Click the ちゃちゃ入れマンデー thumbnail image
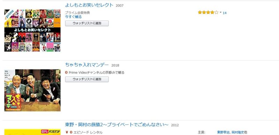The image size is (279, 135). pos(32,90)
